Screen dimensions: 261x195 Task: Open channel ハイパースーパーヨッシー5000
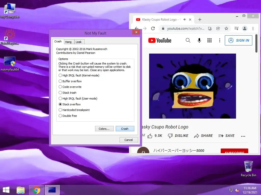179,151
